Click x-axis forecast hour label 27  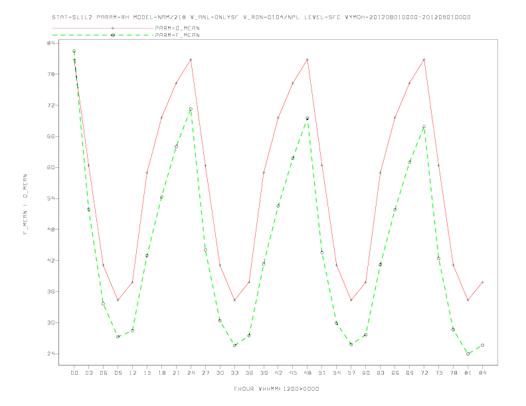coord(205,373)
